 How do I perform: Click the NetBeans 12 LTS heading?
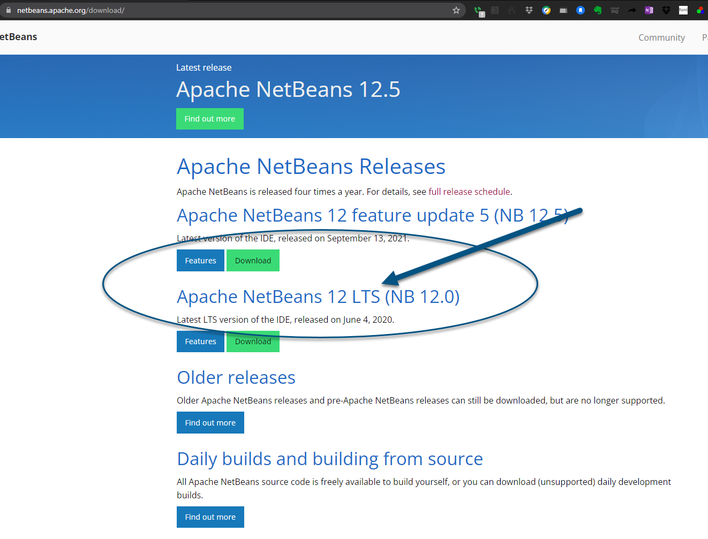(318, 297)
